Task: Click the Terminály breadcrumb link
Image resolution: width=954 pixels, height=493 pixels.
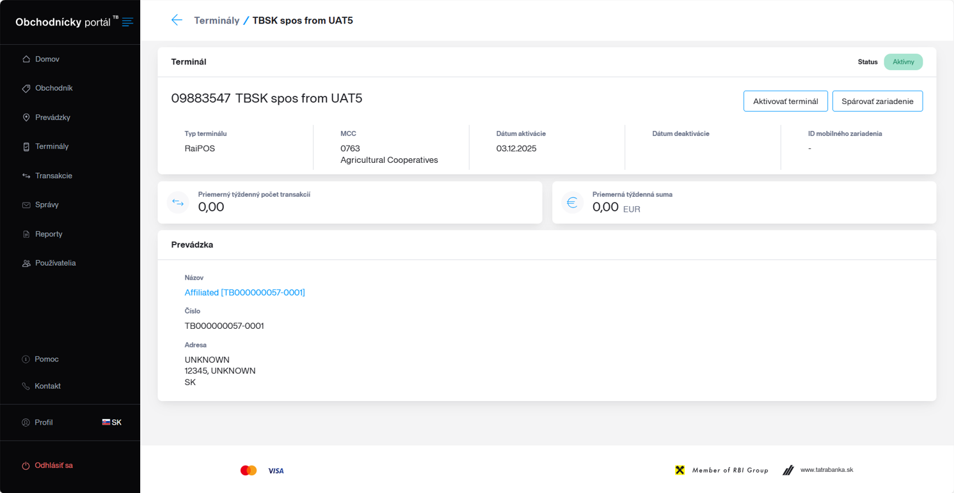Action: click(217, 20)
